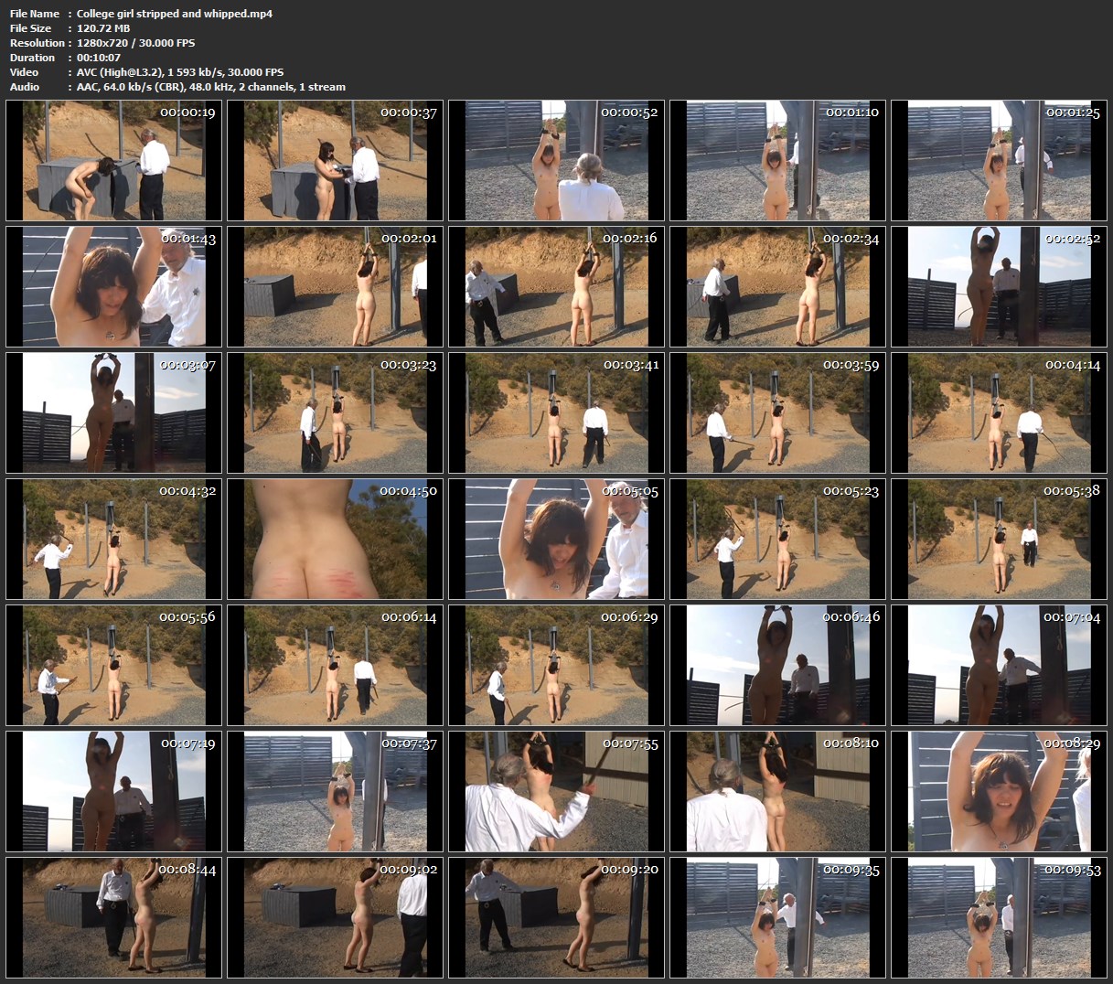Select the thumbnail at 00:06:29
This screenshot has height=984, width=1113.
point(557,666)
